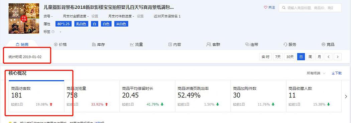Click the search magnifier icon

tap(284, 8)
